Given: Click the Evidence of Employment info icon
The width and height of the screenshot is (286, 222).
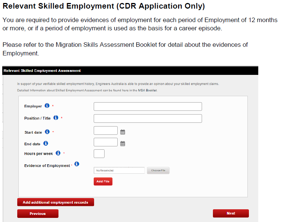Looking at the screenshot, I should (x=77, y=164).
